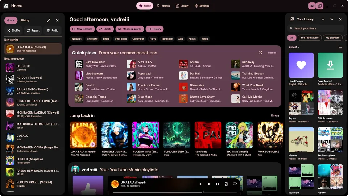This screenshot has height=196, width=348.
Task: Open the vndreiii profile avatar
Action: [75, 170]
